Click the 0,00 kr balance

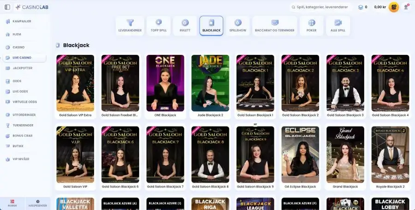(380, 7)
